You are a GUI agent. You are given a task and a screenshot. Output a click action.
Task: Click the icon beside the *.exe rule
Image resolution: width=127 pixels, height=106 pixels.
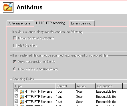coord(22,97)
